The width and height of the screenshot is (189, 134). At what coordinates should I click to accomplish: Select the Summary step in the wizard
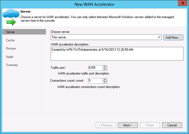12,65
